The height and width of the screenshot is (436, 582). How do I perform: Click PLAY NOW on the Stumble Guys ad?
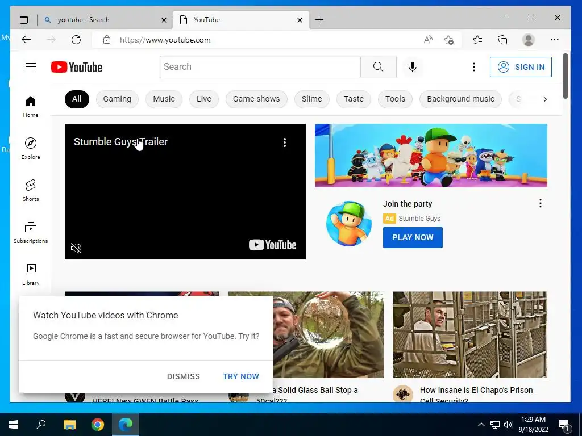pyautogui.click(x=413, y=237)
